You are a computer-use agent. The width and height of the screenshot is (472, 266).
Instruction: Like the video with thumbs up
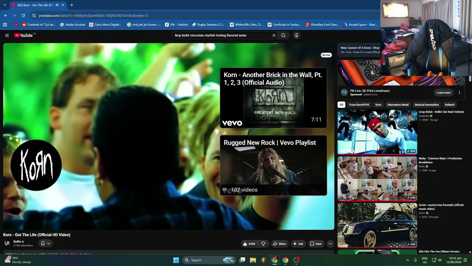coord(249,244)
